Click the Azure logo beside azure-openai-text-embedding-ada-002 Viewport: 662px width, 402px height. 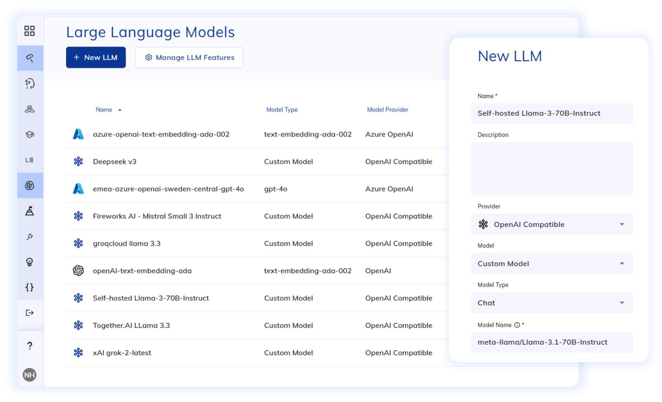78,134
